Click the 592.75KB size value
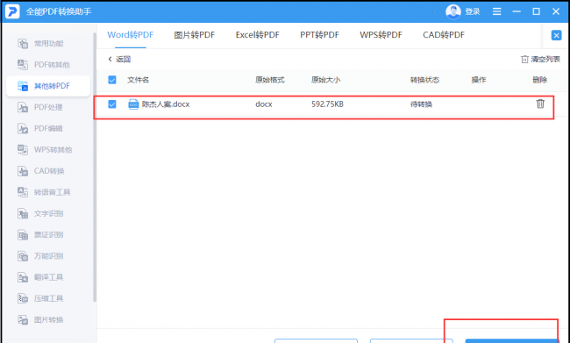 pyautogui.click(x=327, y=104)
